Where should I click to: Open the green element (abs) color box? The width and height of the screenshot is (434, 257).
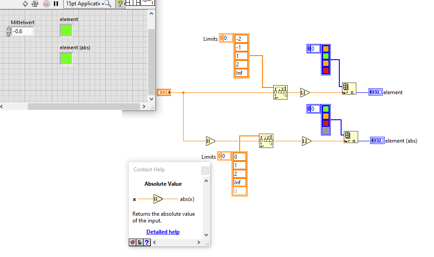tap(66, 59)
